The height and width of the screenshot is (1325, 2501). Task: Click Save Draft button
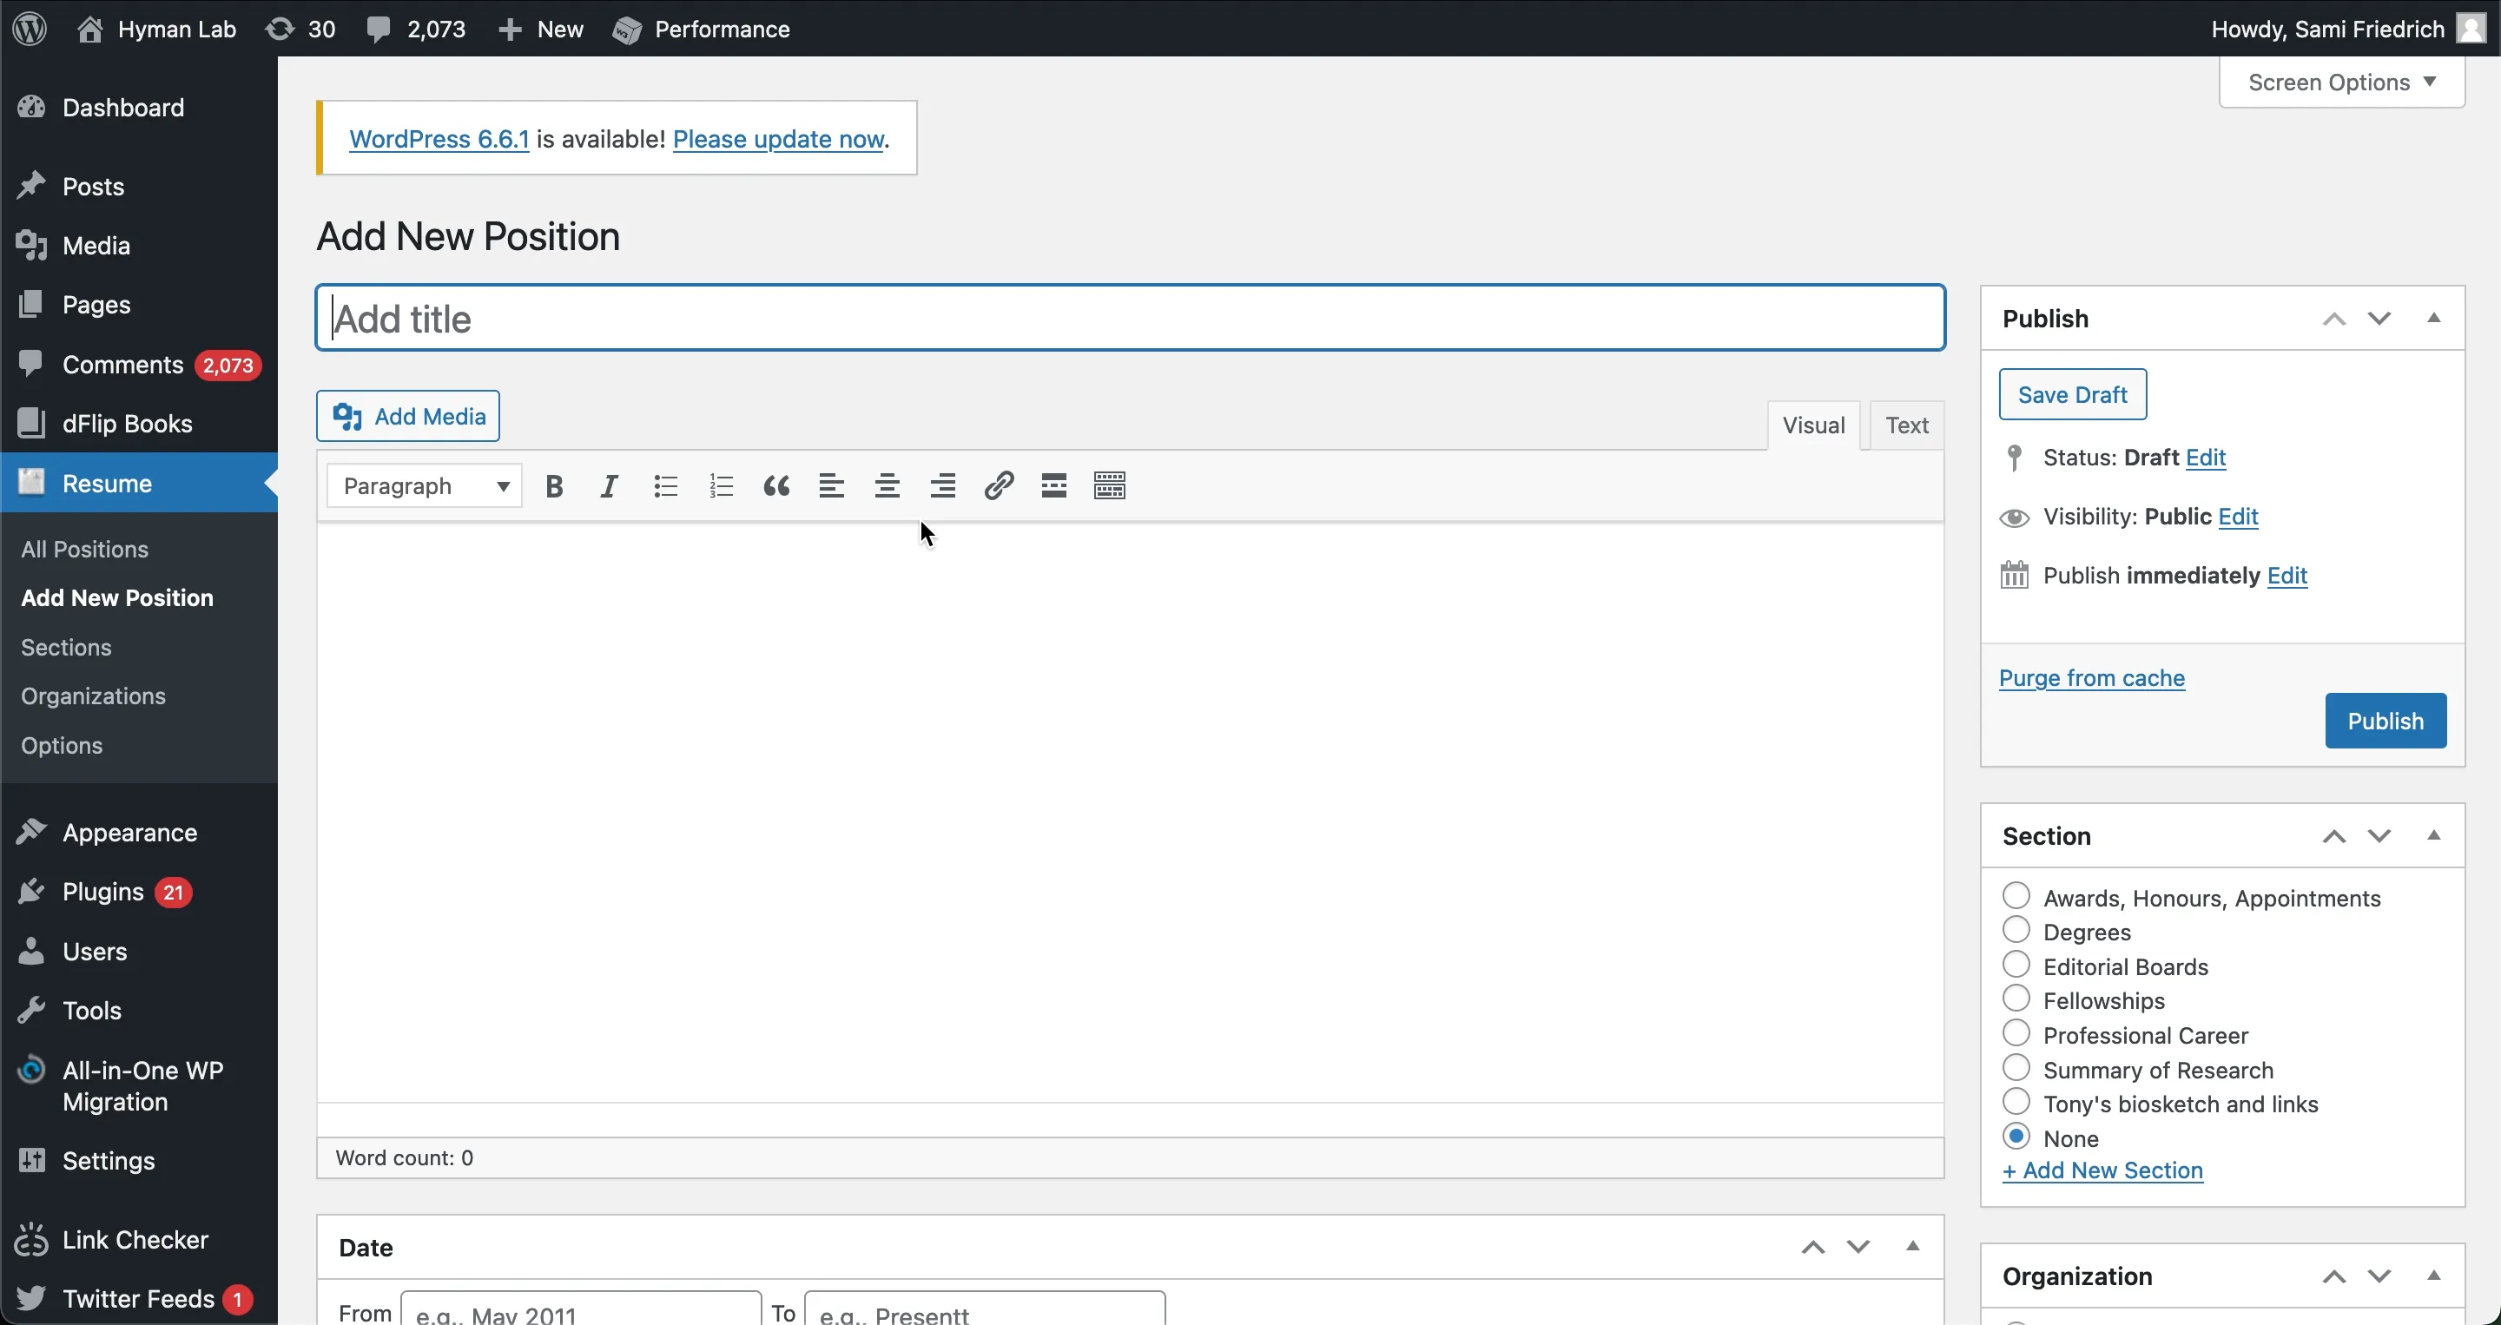2072,395
